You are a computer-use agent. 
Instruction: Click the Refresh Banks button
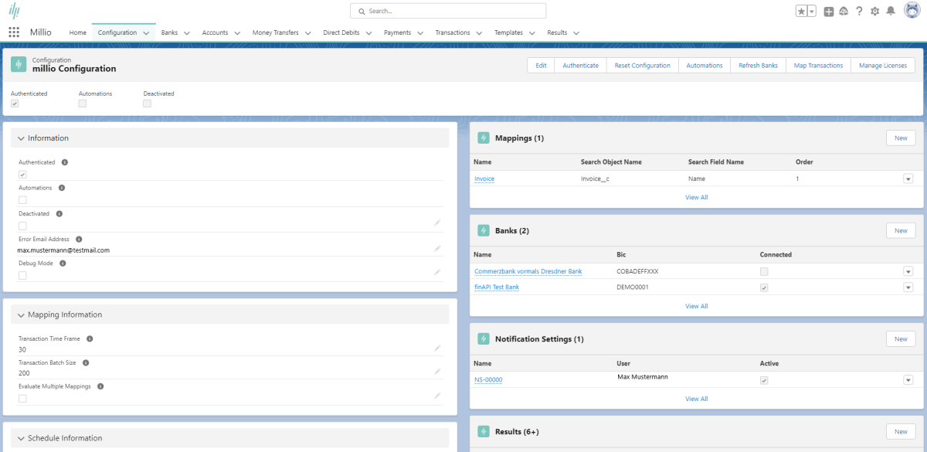click(x=758, y=66)
